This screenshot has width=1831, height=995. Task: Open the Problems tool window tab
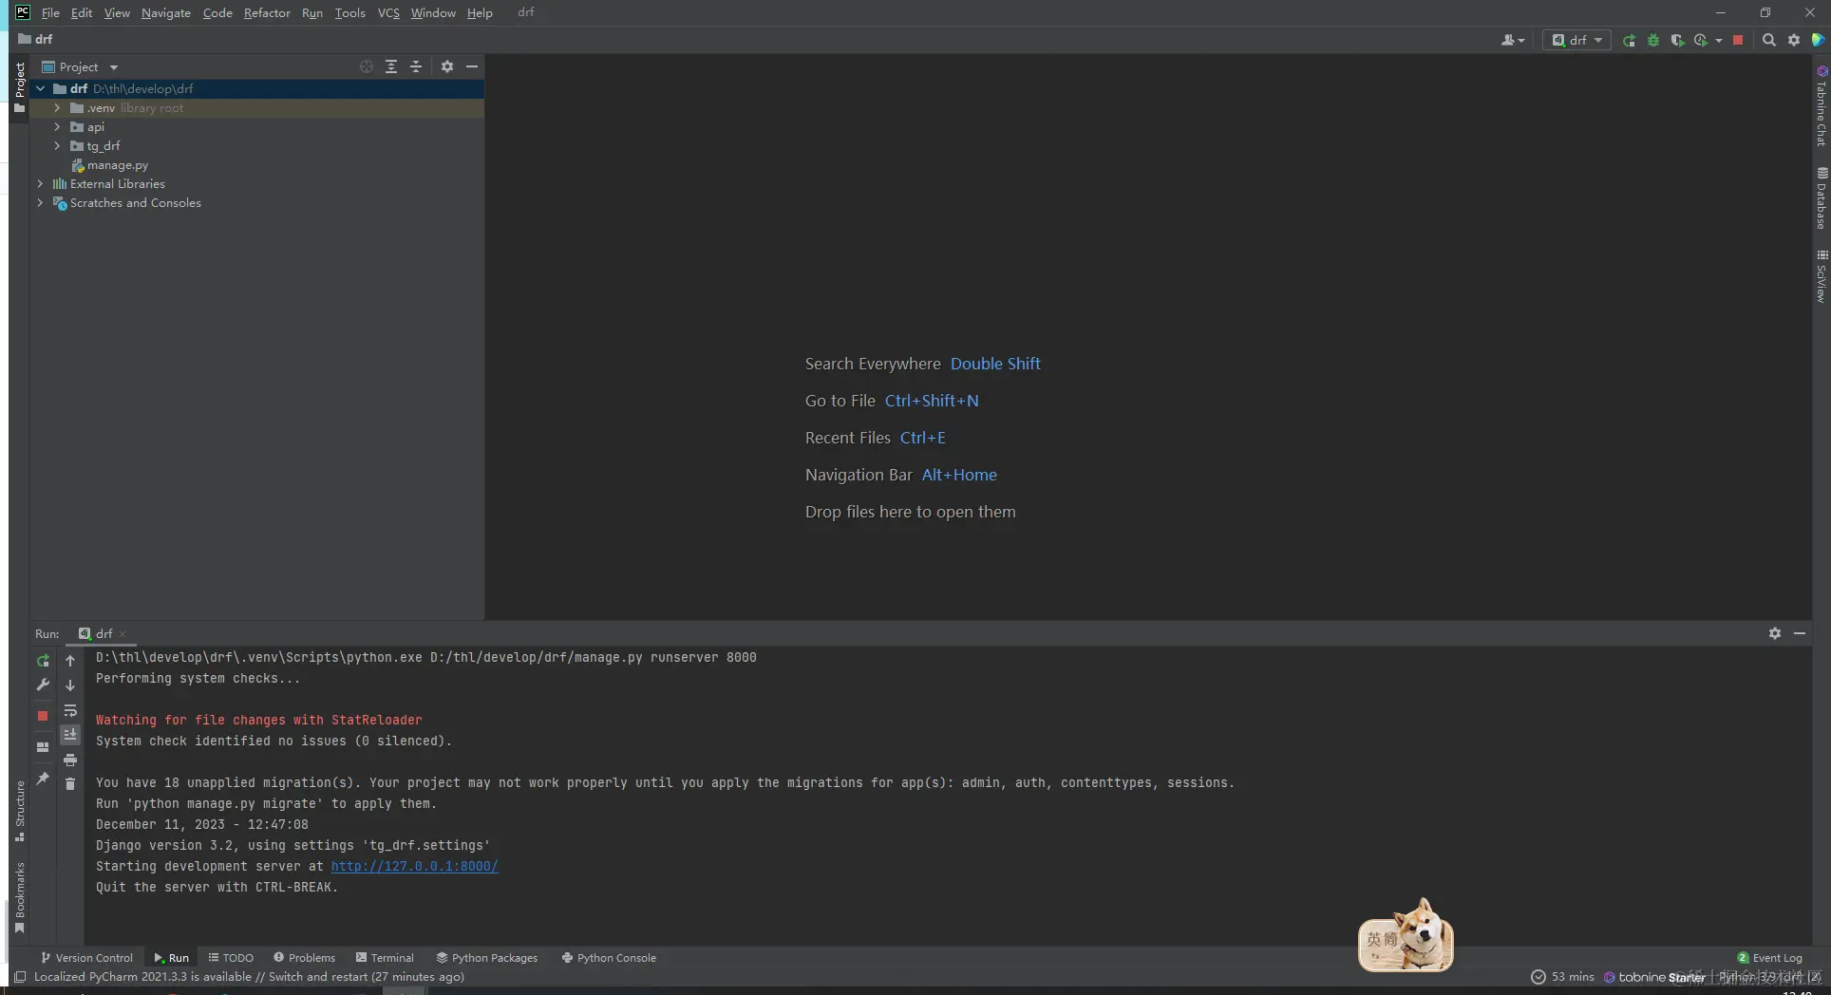[x=304, y=958]
